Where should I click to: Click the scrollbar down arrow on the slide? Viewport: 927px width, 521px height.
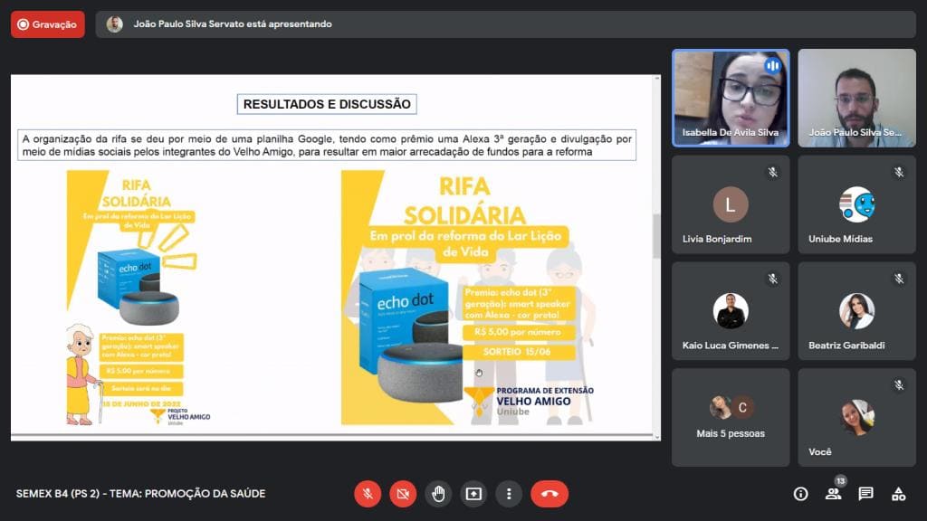click(656, 437)
